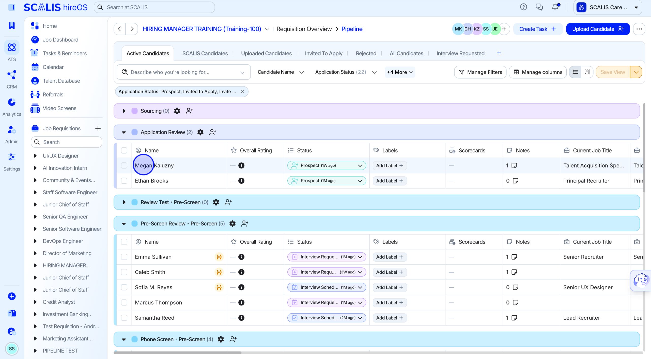Check the Ethan Brooks row checkbox
Image resolution: width=651 pixels, height=359 pixels.
tap(124, 181)
